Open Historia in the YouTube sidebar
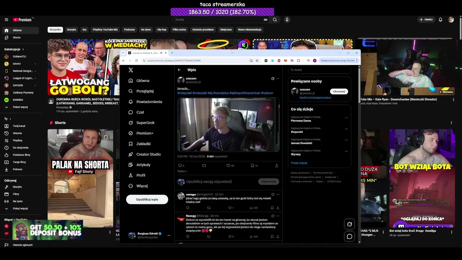This screenshot has height=260, width=462. pyautogui.click(x=21, y=133)
